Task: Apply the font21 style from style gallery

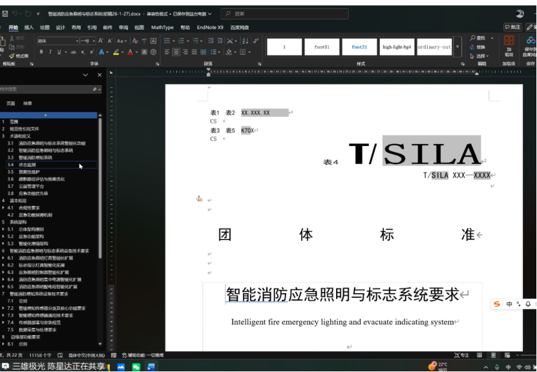Action: pos(359,47)
